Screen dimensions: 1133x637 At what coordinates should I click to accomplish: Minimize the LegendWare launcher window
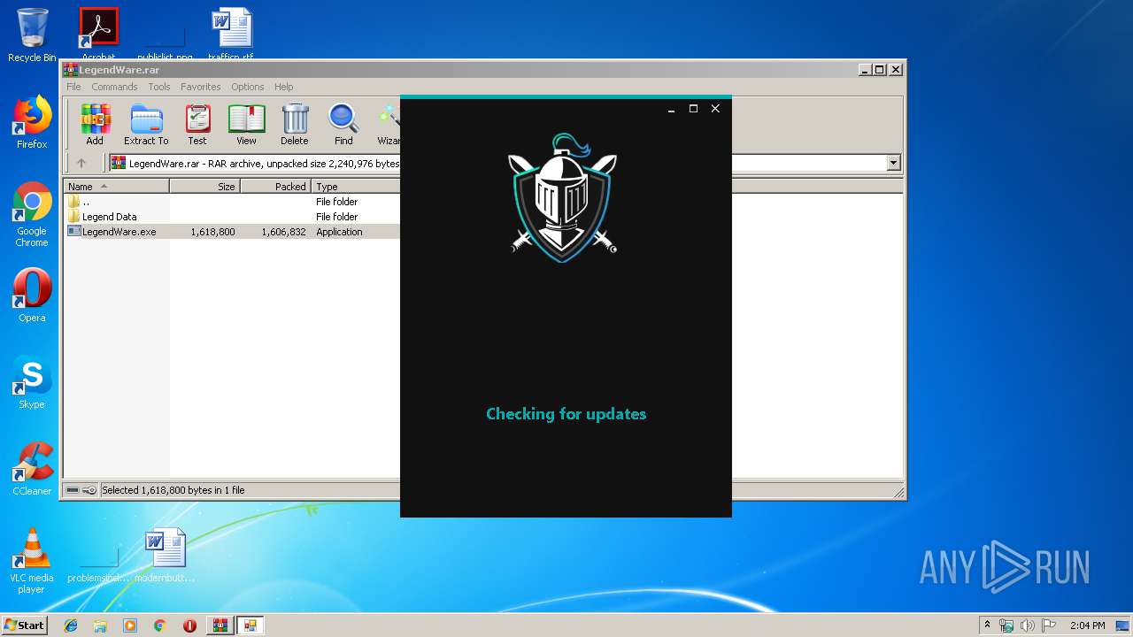[671, 109]
